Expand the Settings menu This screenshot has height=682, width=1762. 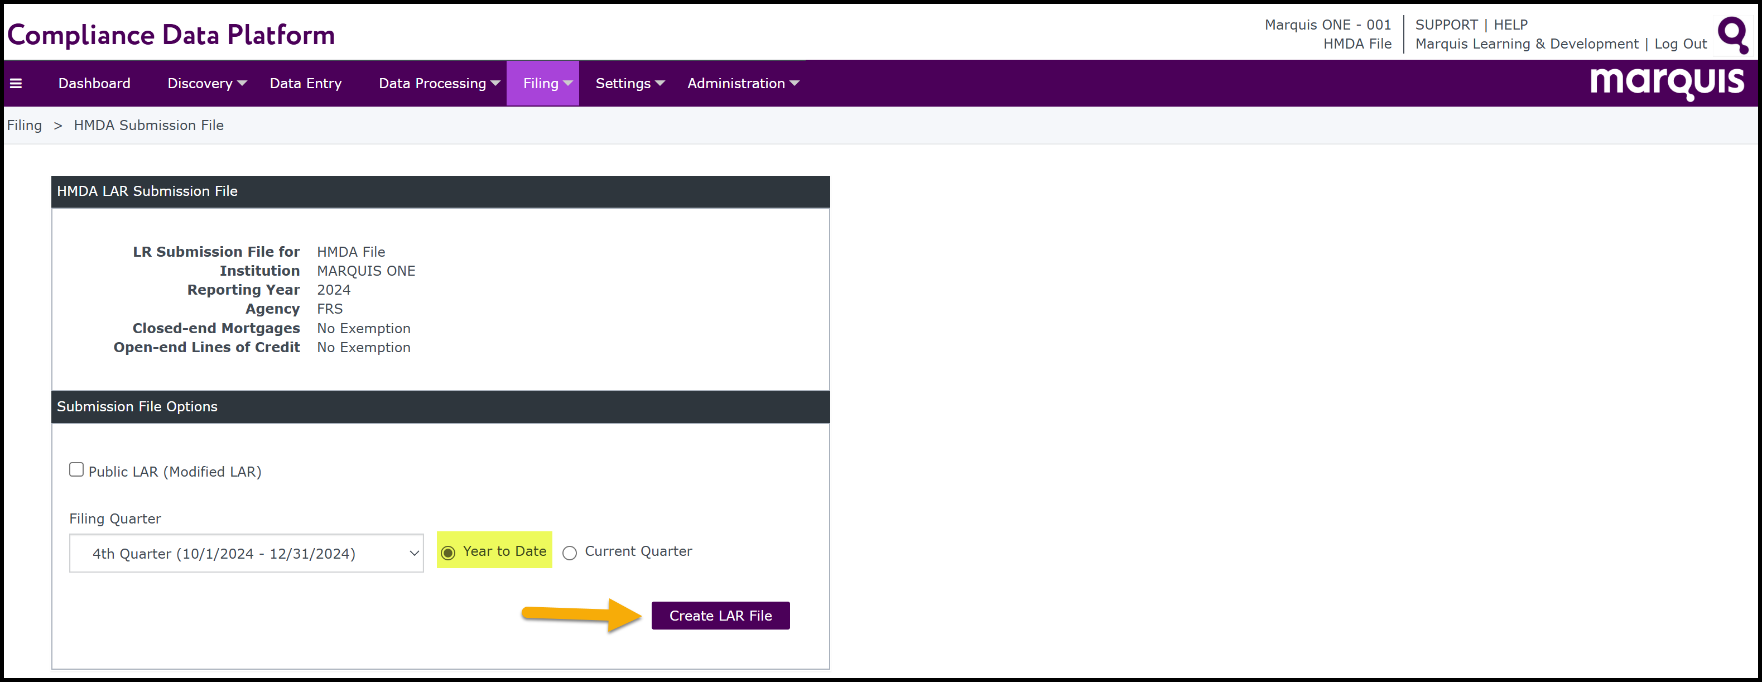click(x=629, y=84)
